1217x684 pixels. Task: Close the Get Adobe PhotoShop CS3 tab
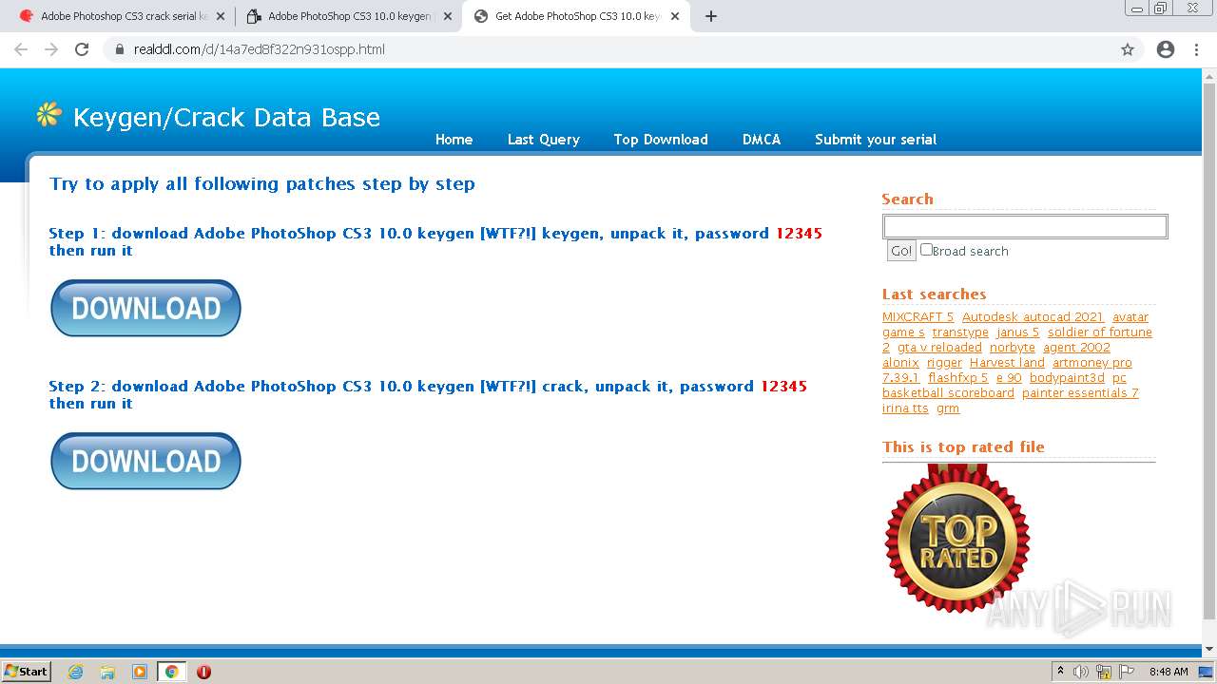pos(675,16)
